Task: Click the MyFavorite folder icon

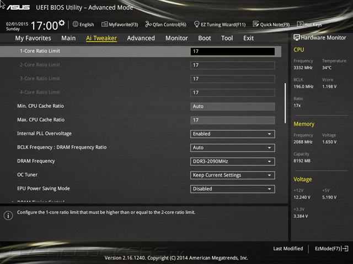Action: click(104, 24)
